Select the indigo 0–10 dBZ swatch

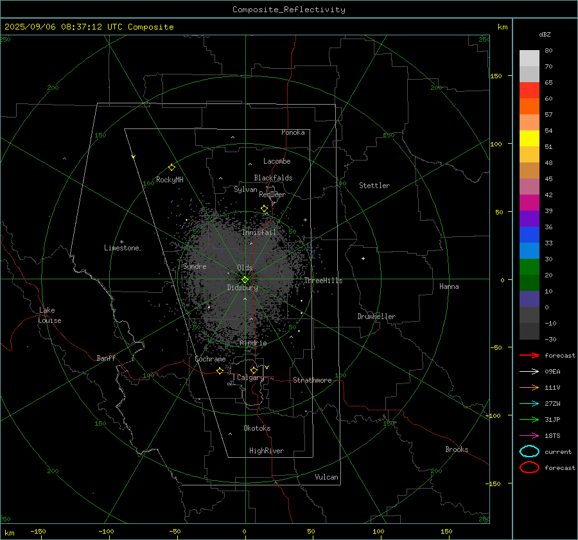tap(529, 299)
